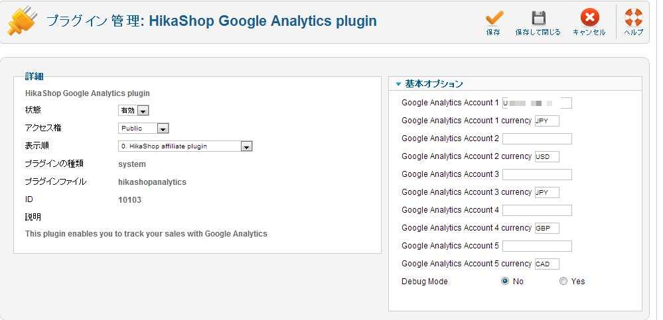The height and width of the screenshot is (320, 663).
Task: Click the Account 4 currency GBP field
Action: [547, 229]
